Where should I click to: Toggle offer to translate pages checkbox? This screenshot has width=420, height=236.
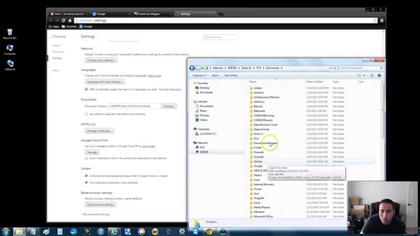coord(86,89)
